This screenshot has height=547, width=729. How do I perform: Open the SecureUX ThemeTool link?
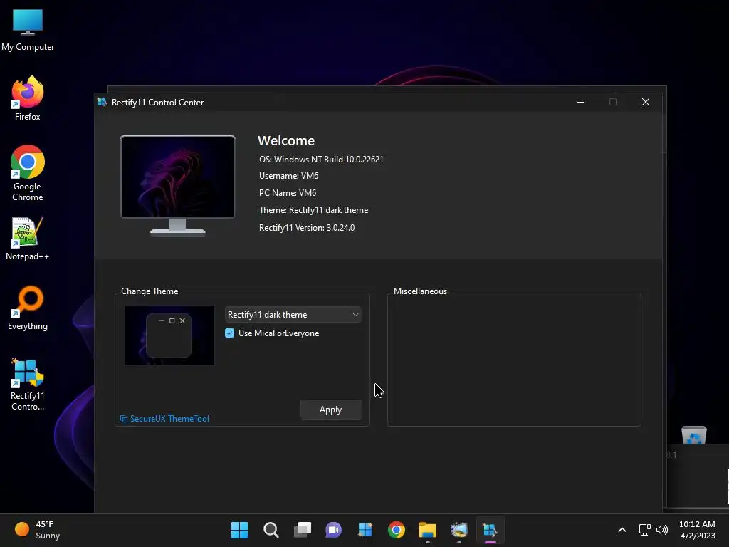(164, 419)
